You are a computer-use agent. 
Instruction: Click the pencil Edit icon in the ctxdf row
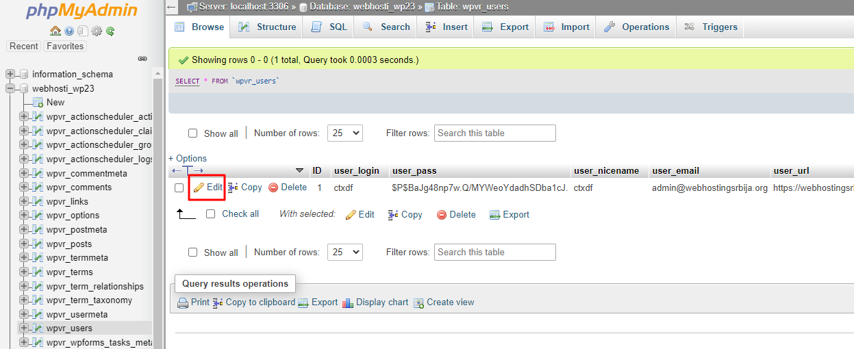[199, 188]
